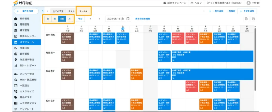The width and height of the screenshot is (272, 112).
Task: Switch view to 週 (week)
Action: pos(55,19)
